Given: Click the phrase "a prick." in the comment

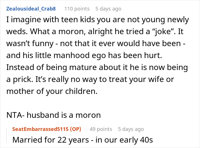Looking at the screenshot, I should [x=19, y=79].
